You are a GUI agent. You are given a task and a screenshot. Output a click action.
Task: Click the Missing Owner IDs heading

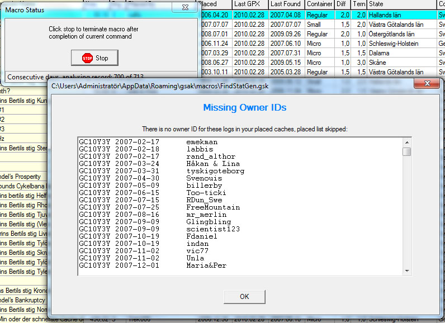tap(244, 108)
